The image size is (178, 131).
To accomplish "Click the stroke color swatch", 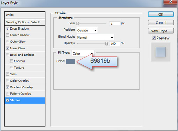I will pos(71,62).
